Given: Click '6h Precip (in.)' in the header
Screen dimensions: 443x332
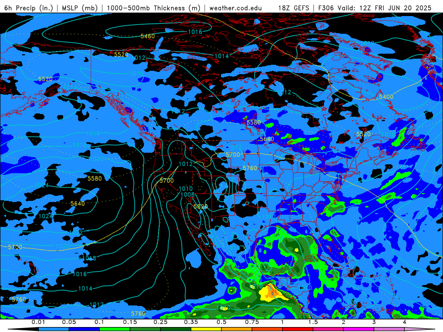Looking at the screenshot, I should [29, 8].
